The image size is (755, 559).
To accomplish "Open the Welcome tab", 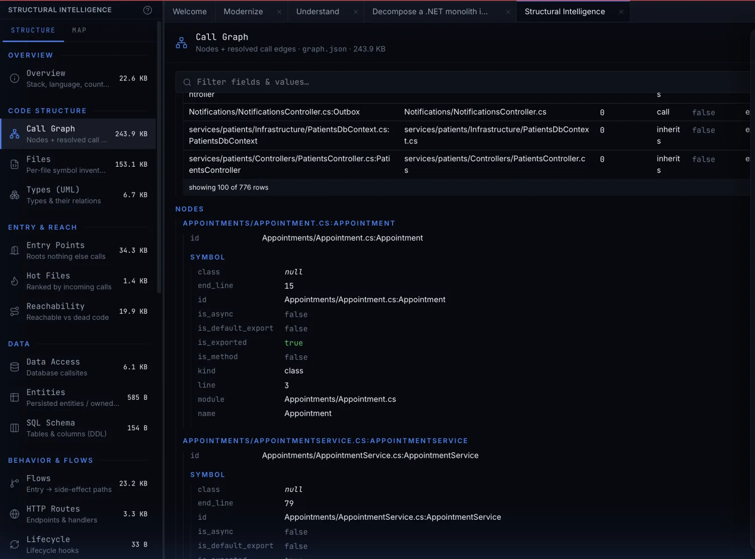I will coord(190,12).
